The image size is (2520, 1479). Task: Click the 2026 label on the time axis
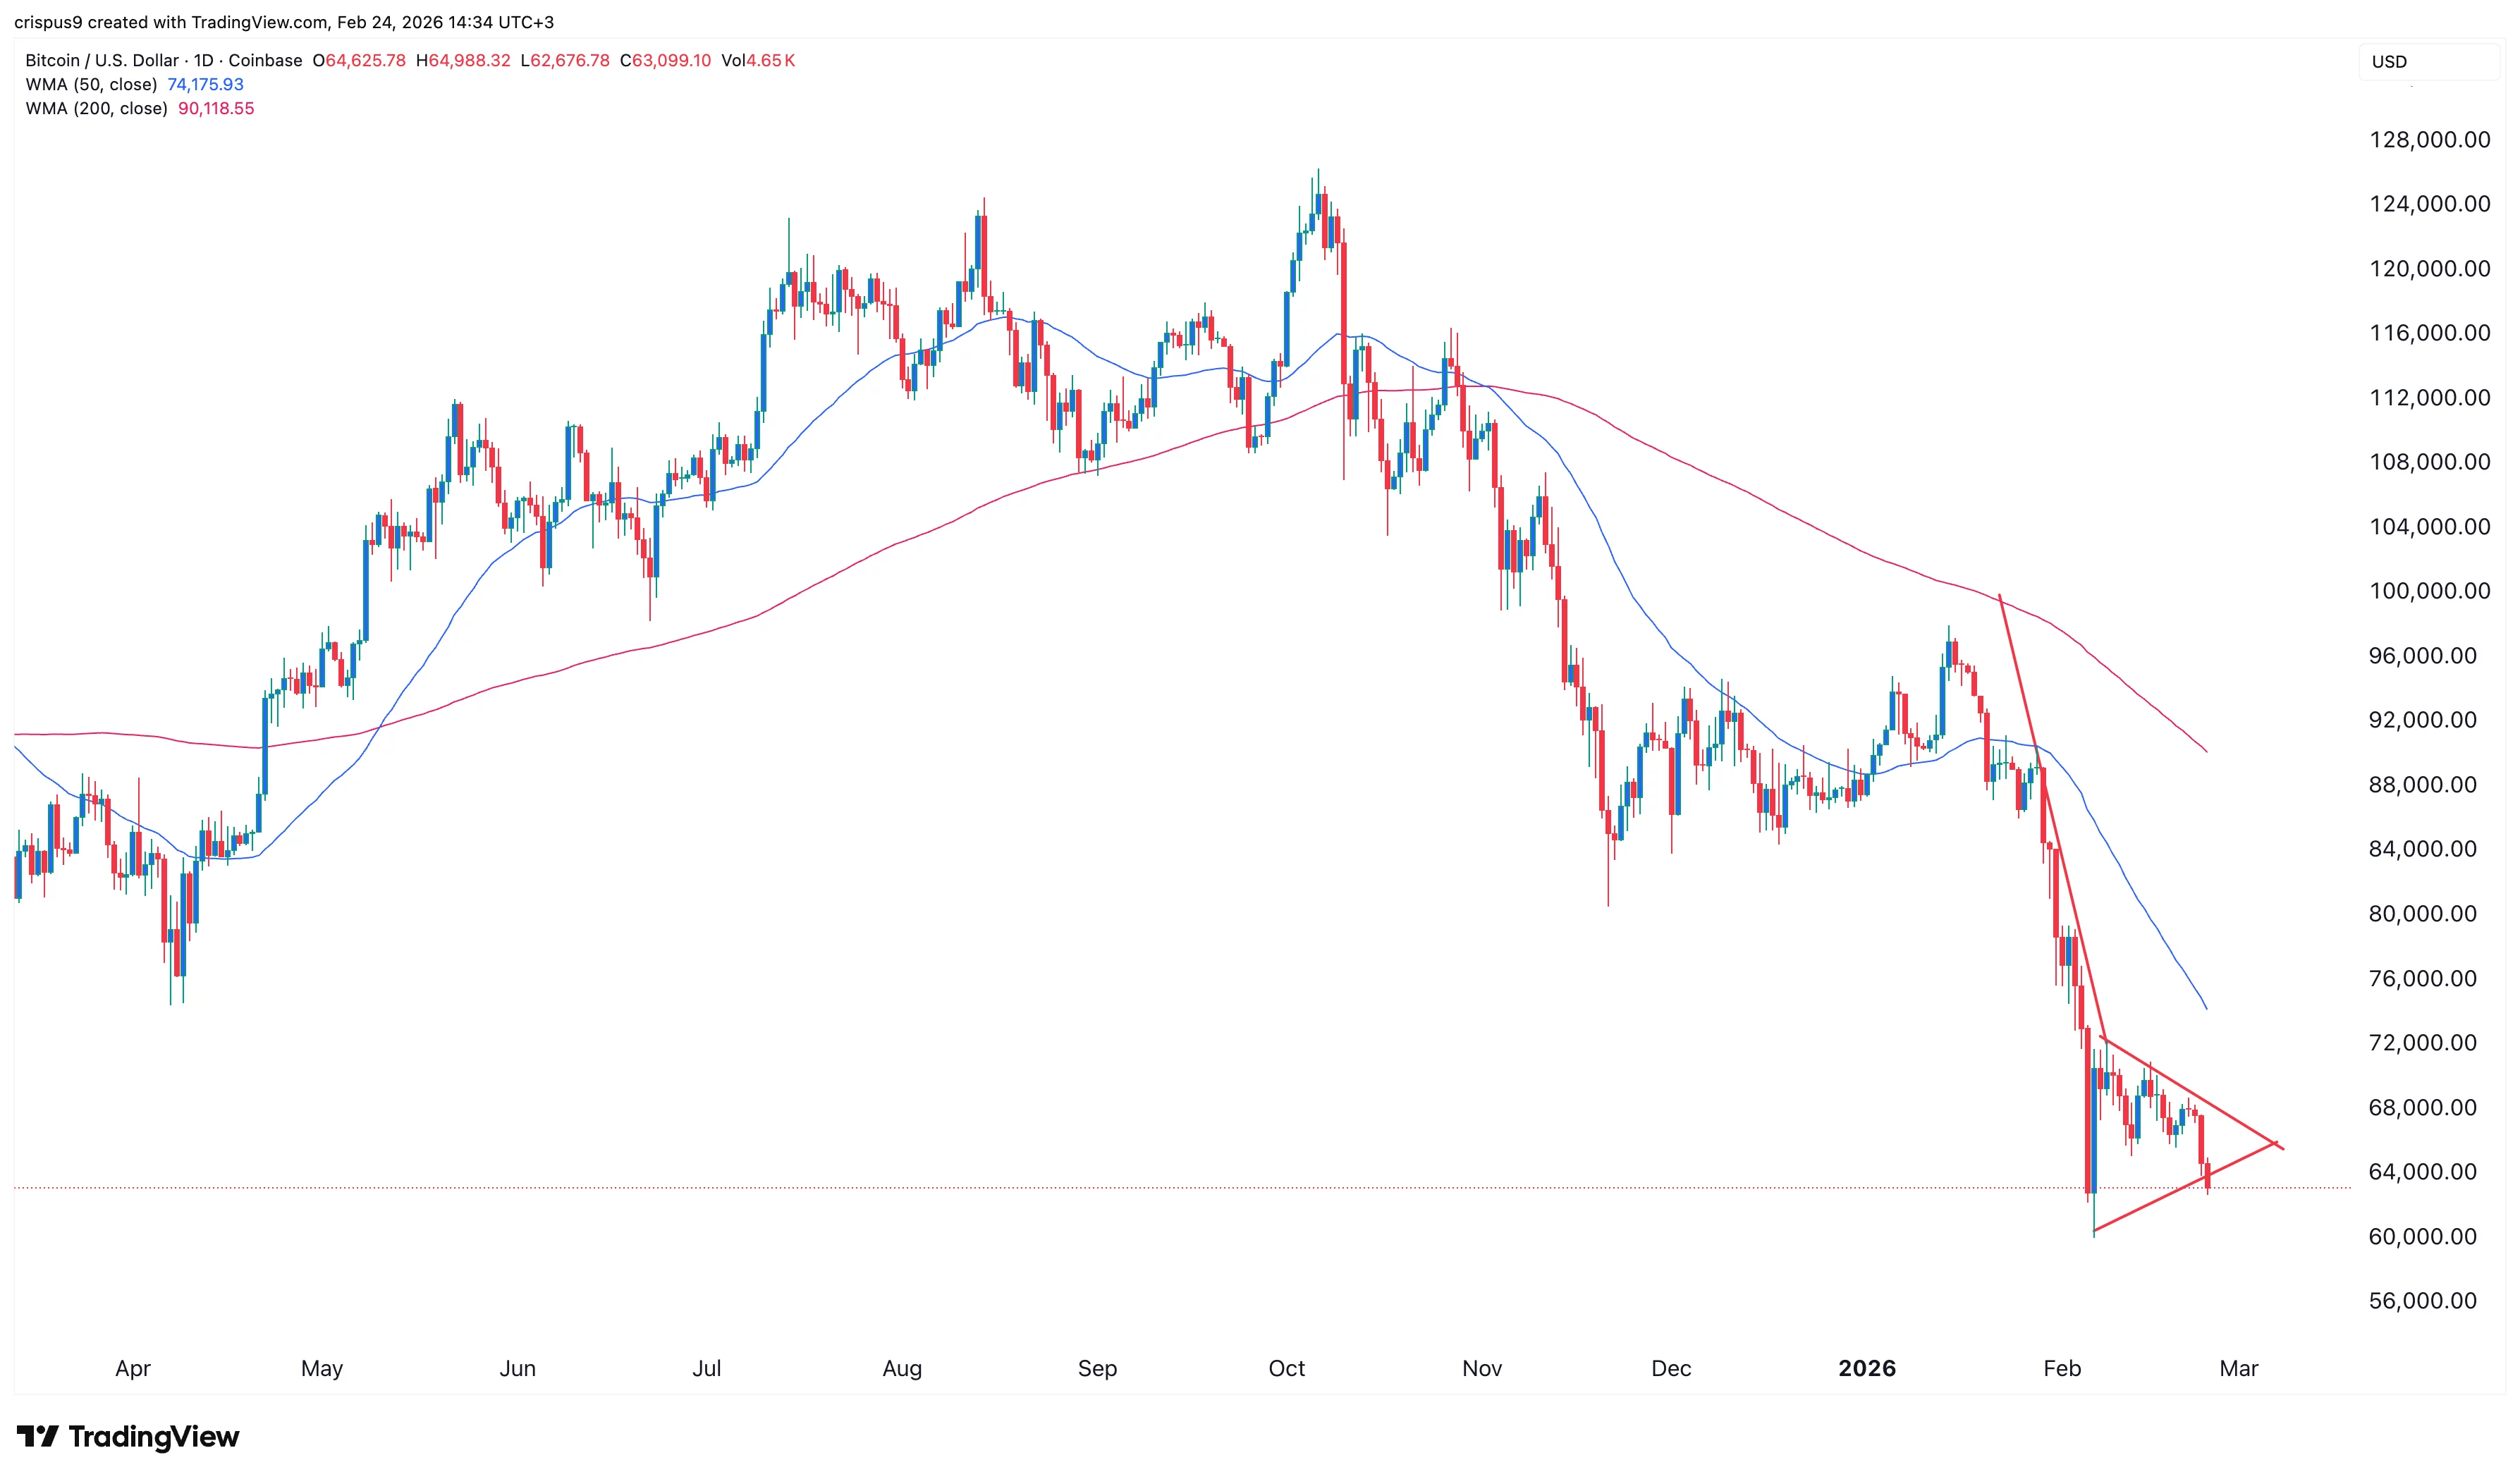pyautogui.click(x=1869, y=1368)
